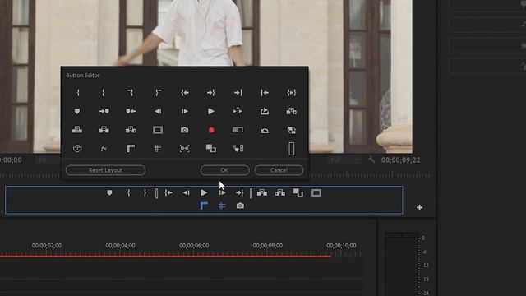Click Go to Next Marker icon
Image resolution: width=526 pixels, height=296 pixels.
point(104,111)
